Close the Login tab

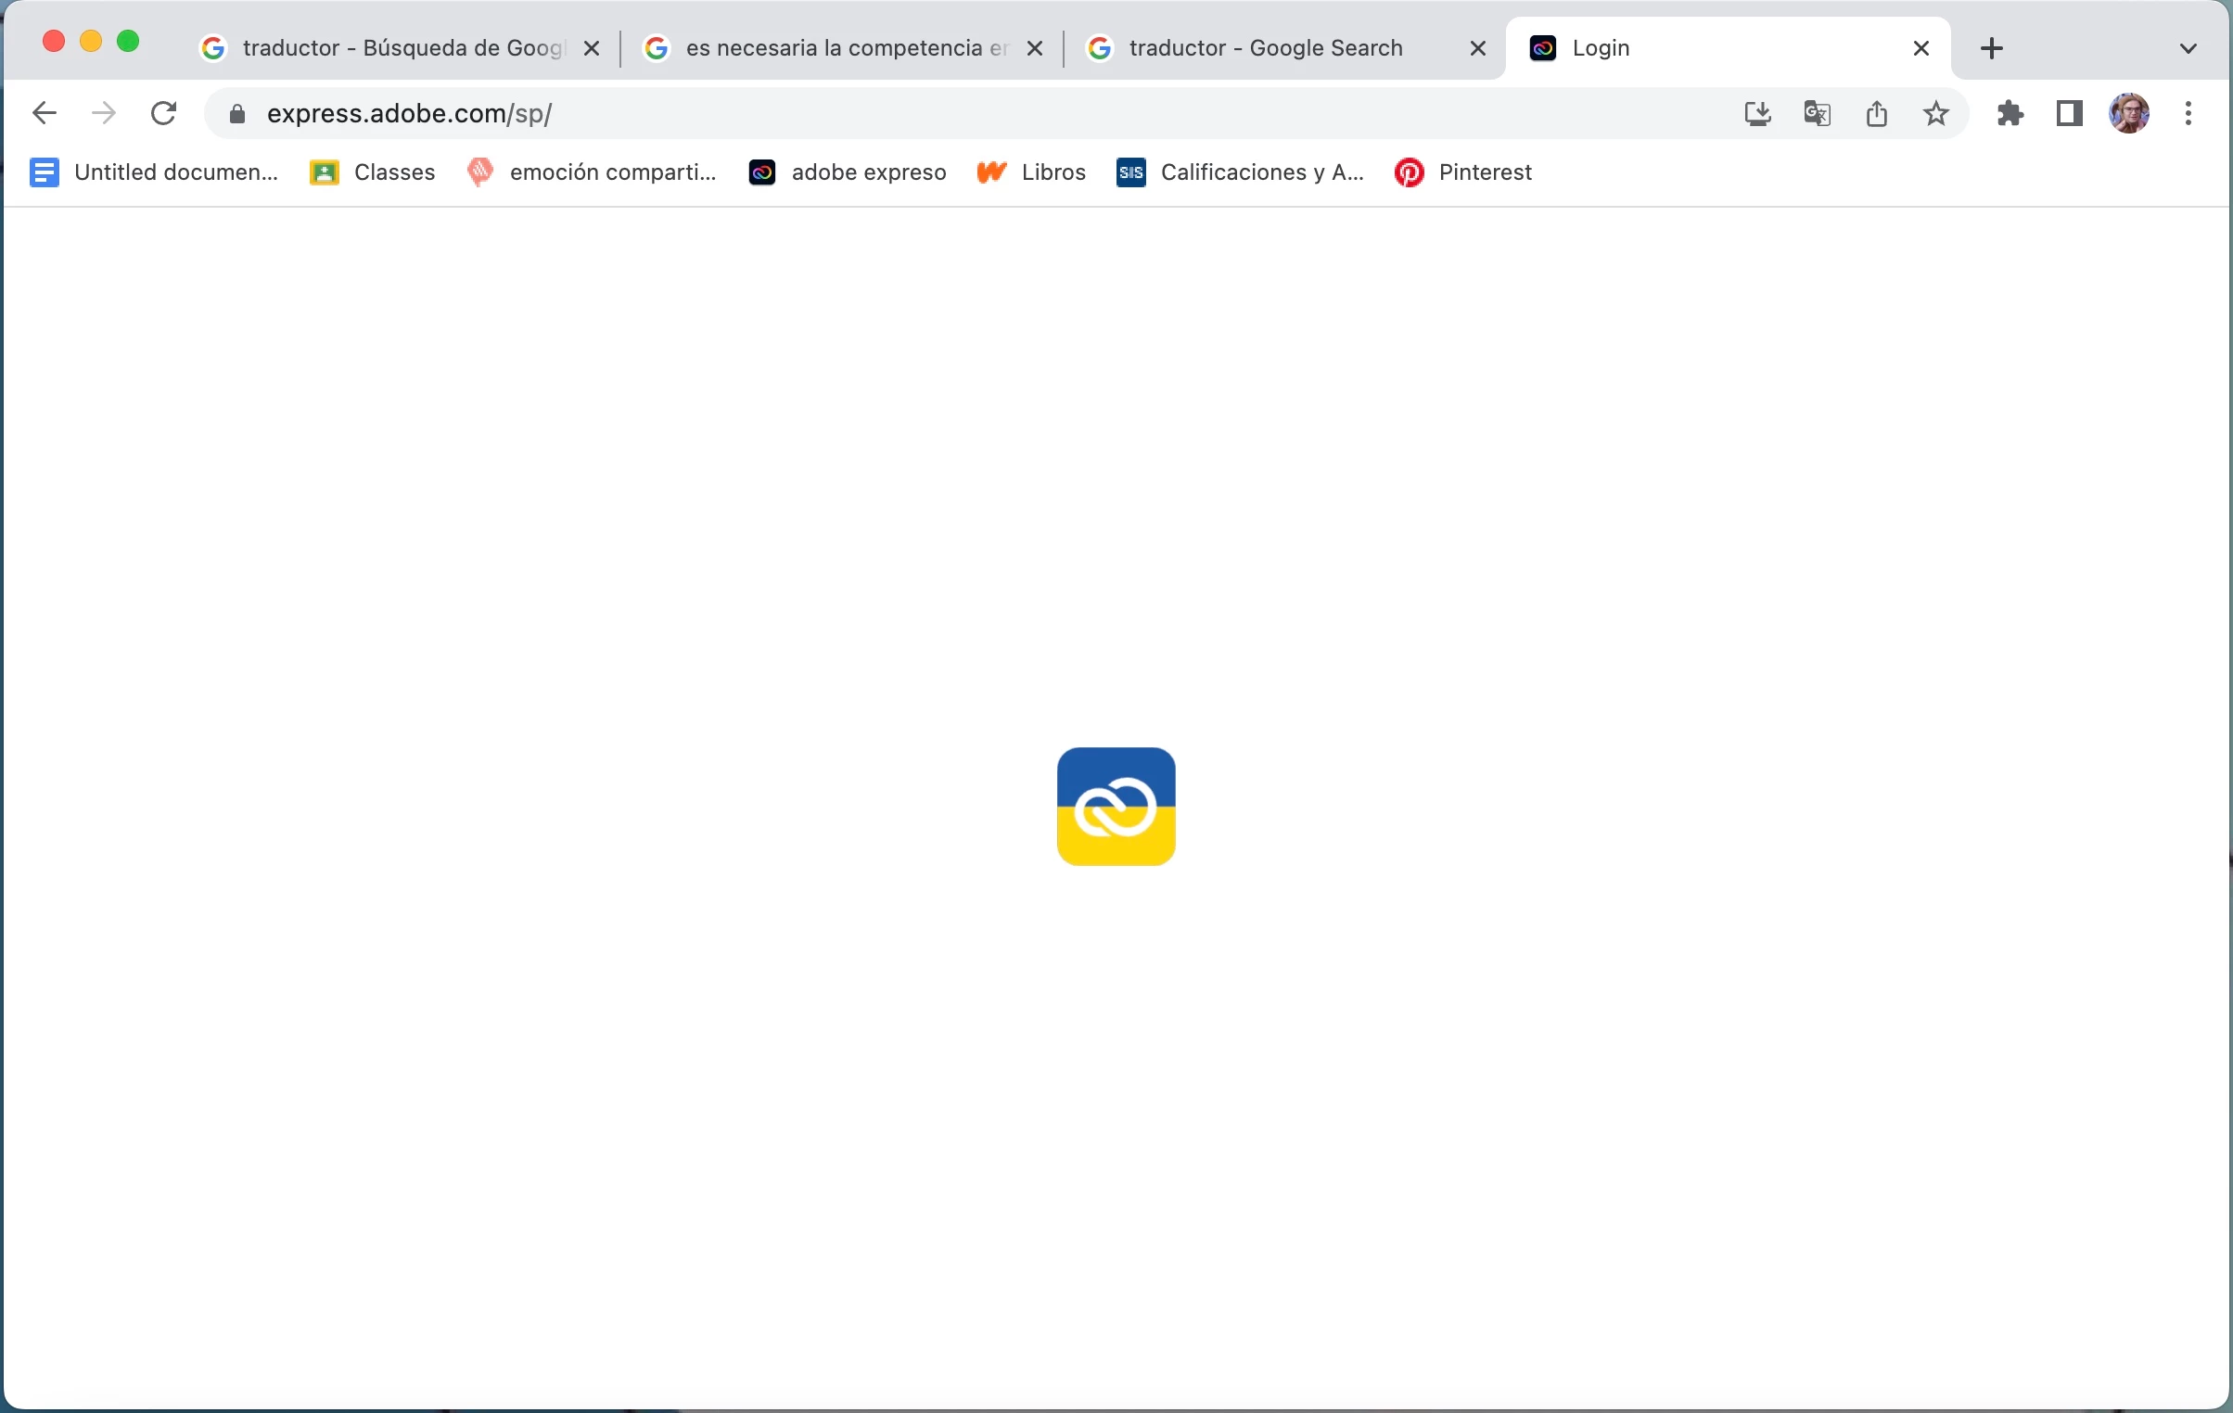(x=1921, y=48)
